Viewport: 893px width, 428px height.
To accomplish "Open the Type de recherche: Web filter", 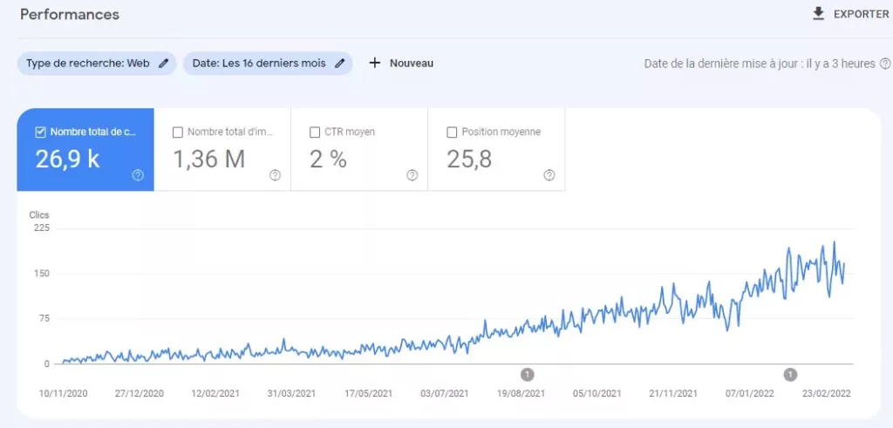I will (87, 63).
